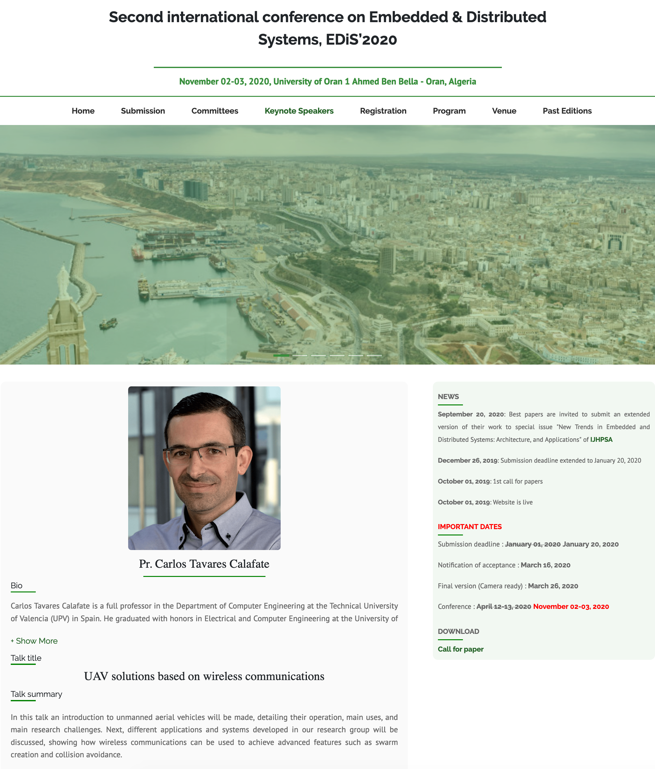
Task: Click the March 16, 2020 notification date
Action: click(546, 565)
